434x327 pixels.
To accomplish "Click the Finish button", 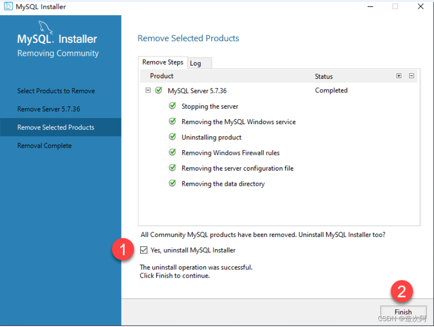I will [x=403, y=312].
